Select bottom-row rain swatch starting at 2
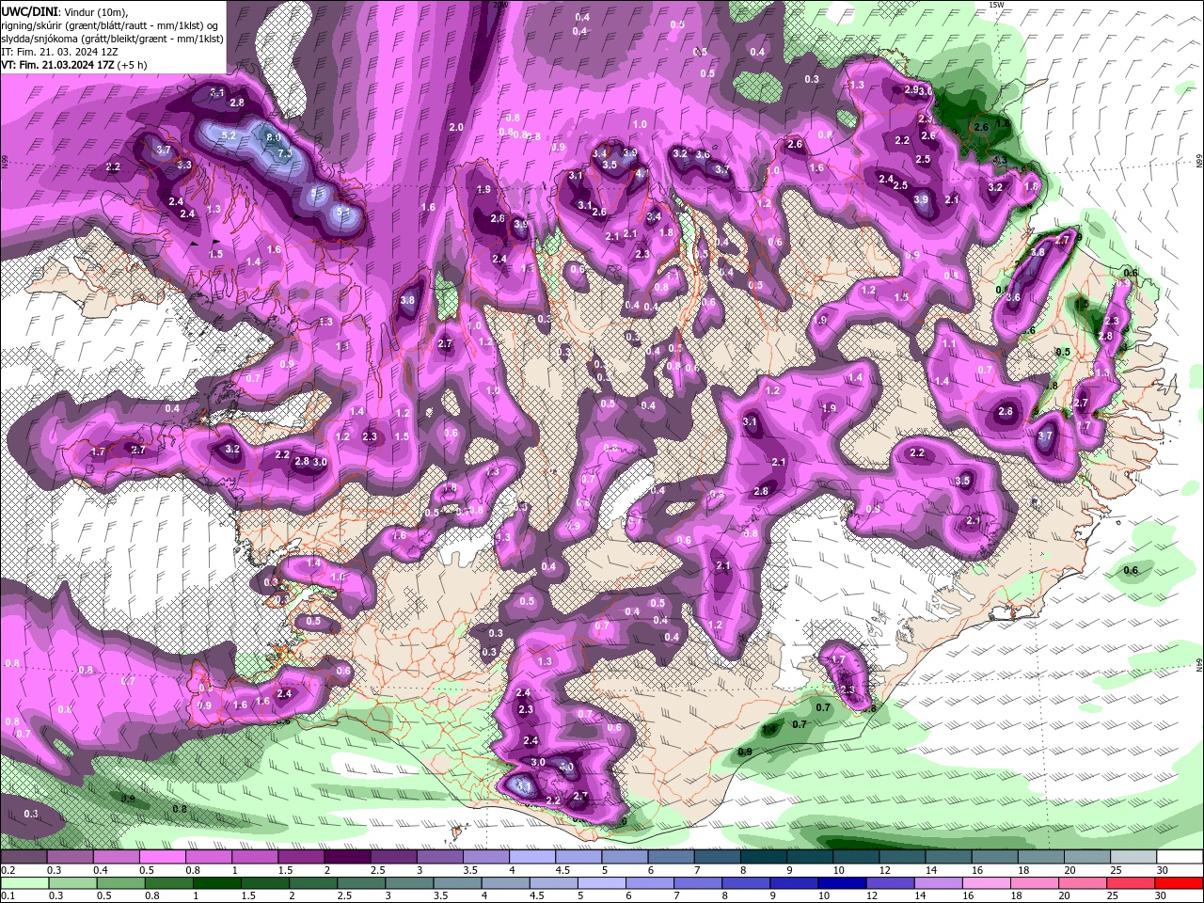The image size is (1204, 903). point(312,883)
